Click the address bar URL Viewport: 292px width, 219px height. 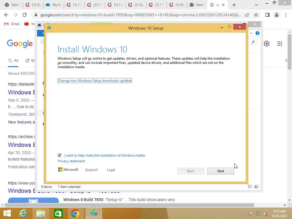tap(140, 15)
